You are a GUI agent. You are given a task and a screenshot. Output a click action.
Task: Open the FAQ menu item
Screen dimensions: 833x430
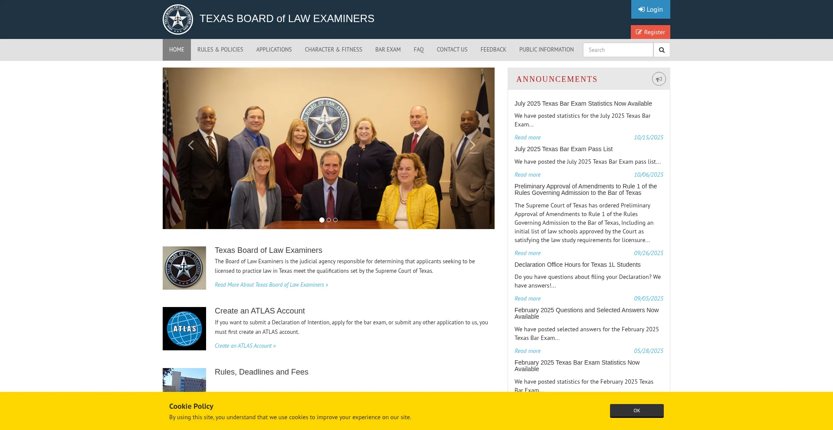pos(418,50)
